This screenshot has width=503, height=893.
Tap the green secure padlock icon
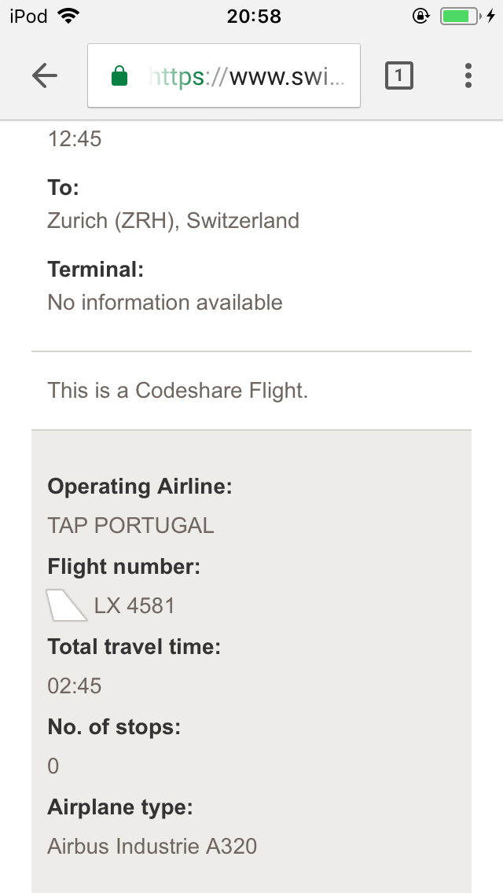coord(119,75)
